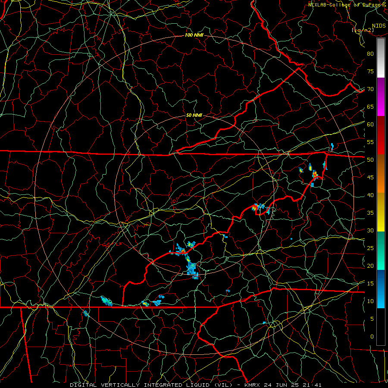Click the scale value "70"
This screenshot has width=388, height=388.
370,89
